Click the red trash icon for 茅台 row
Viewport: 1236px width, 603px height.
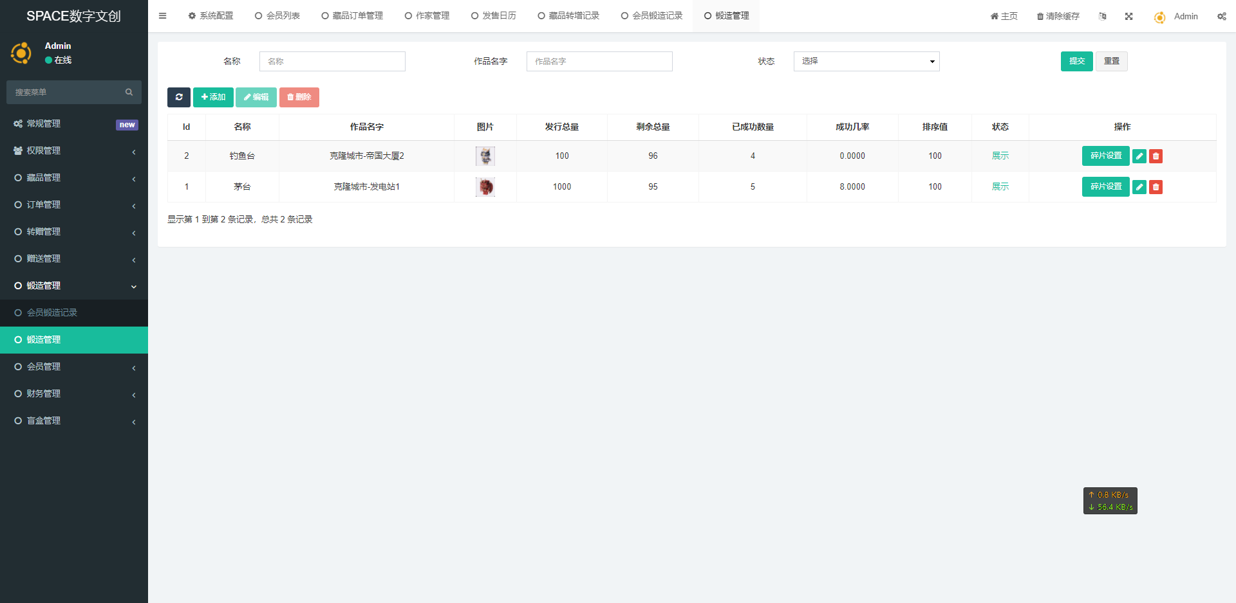(x=1156, y=187)
